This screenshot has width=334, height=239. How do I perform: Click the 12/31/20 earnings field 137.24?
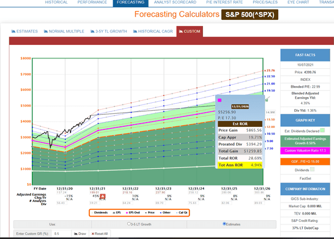tap(62, 193)
